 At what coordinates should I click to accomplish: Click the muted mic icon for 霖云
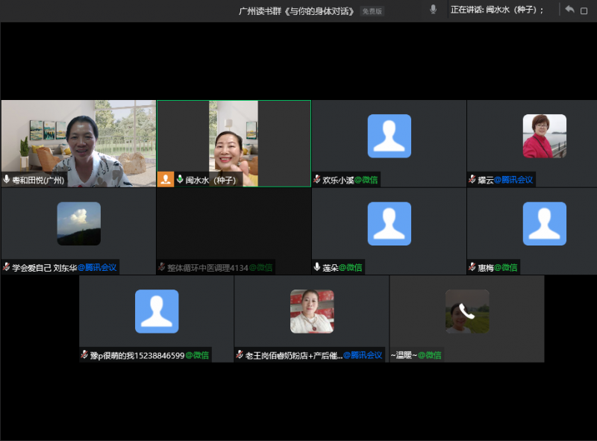(x=472, y=180)
